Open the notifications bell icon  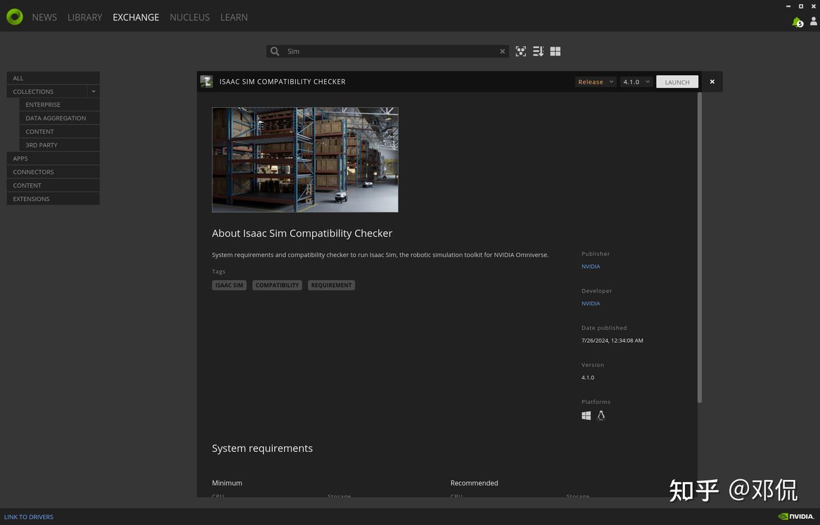[x=797, y=22]
